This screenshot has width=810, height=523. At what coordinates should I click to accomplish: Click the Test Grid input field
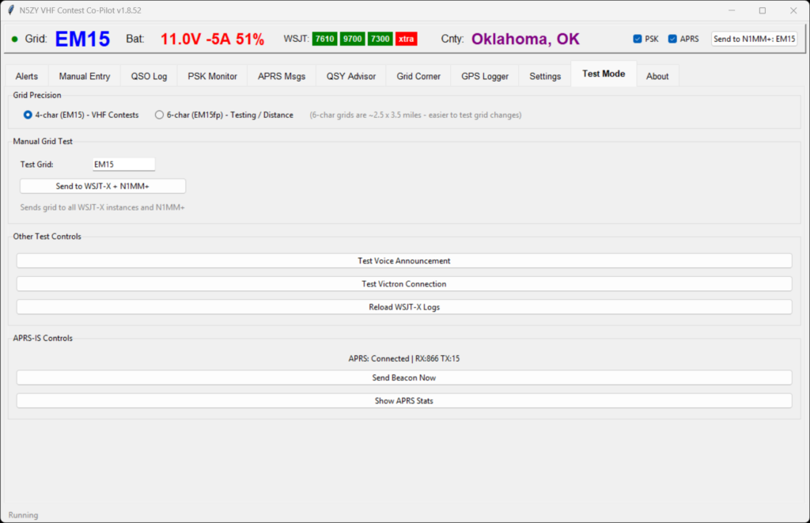[123, 165]
